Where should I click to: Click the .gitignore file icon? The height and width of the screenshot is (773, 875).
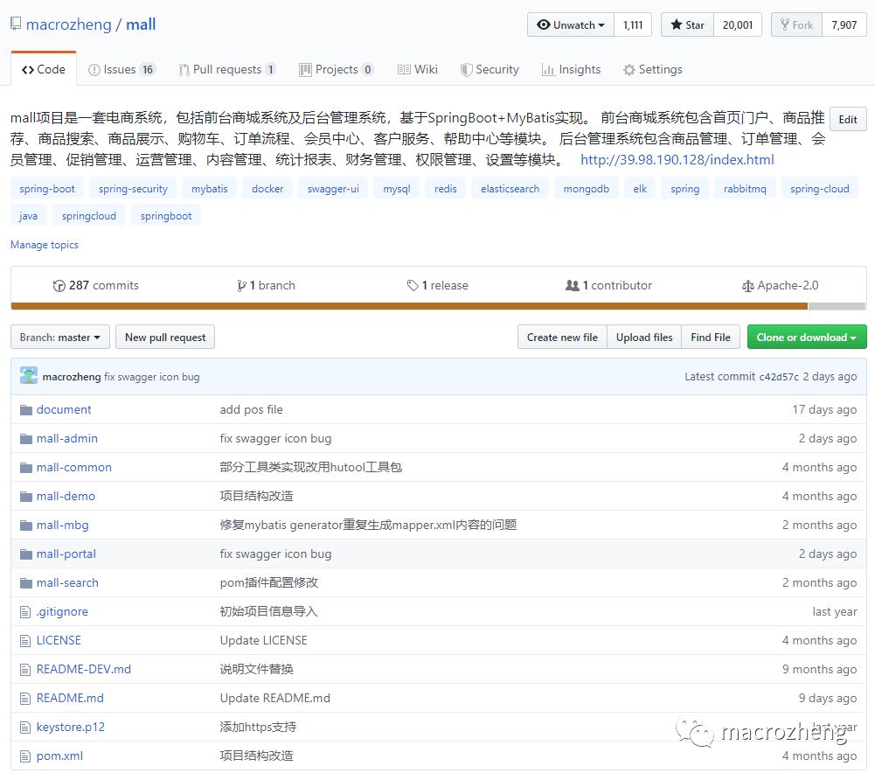tap(25, 612)
